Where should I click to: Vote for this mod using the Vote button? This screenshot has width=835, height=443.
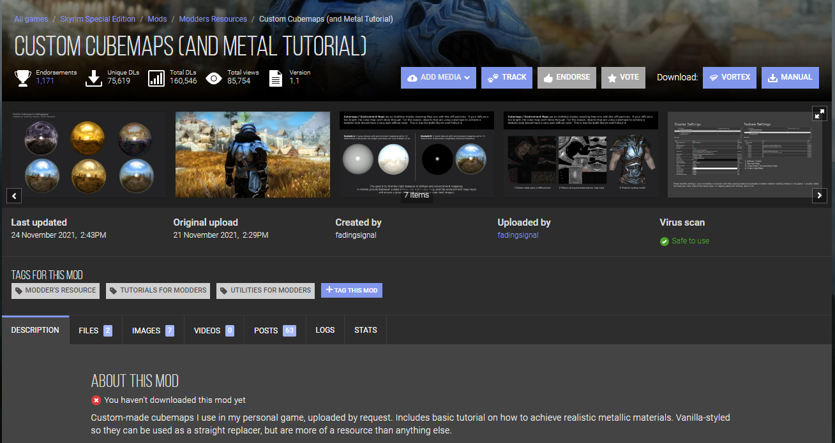pyautogui.click(x=624, y=78)
